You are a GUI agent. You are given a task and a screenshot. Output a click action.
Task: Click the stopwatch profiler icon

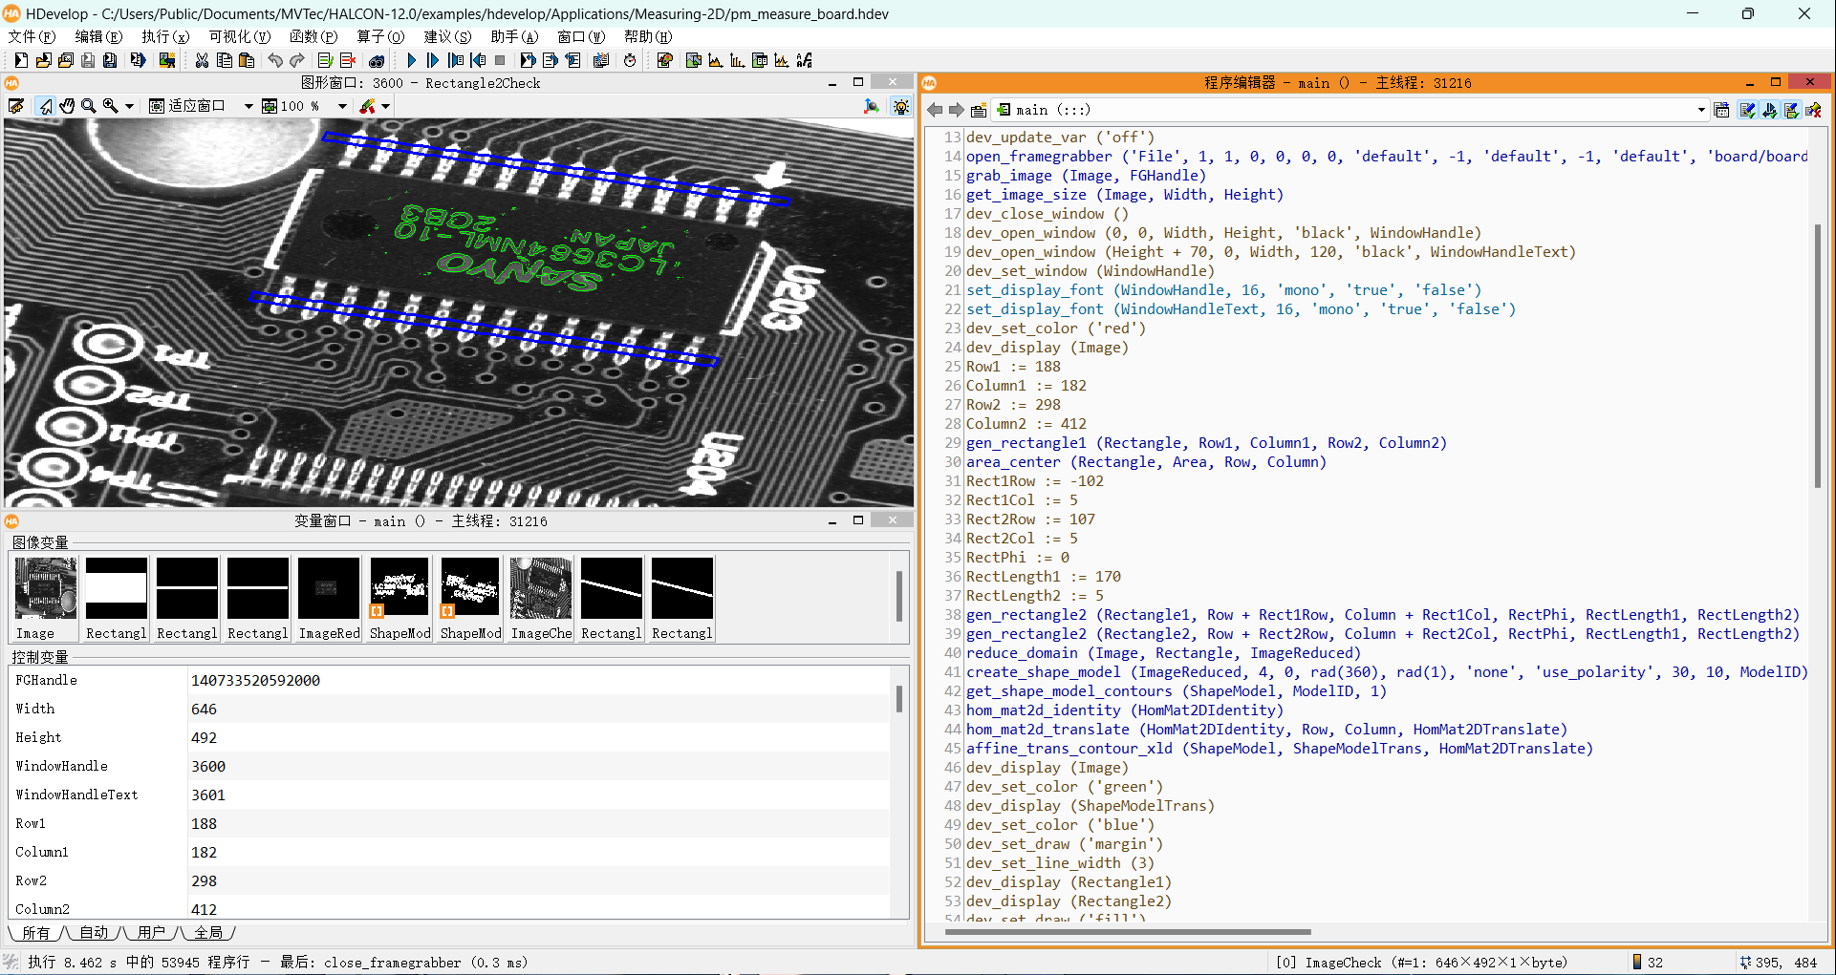[x=630, y=60]
